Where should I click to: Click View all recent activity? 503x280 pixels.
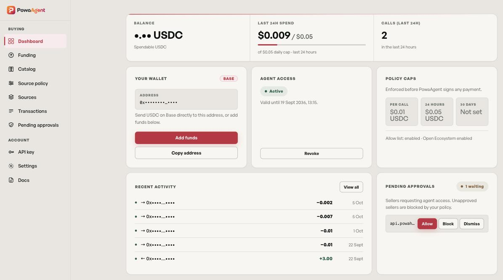coord(351,187)
